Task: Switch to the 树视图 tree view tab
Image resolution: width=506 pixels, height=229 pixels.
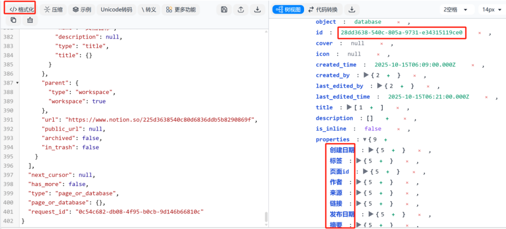Action: (288, 9)
